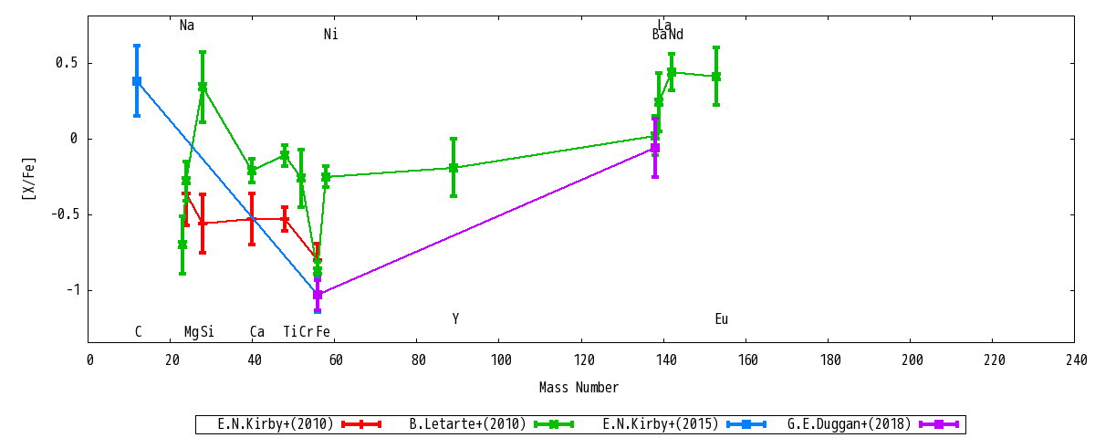Click the green Y data point
1095x438 pixels.
pyautogui.click(x=454, y=168)
